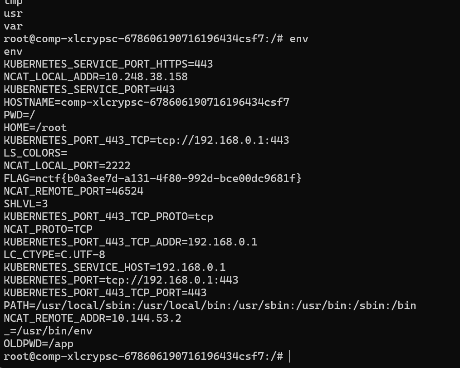Click the KUBERNETES_SERVICE_HOST=192.168.0.1 line
This screenshot has width=460, height=368.
(x=114, y=267)
